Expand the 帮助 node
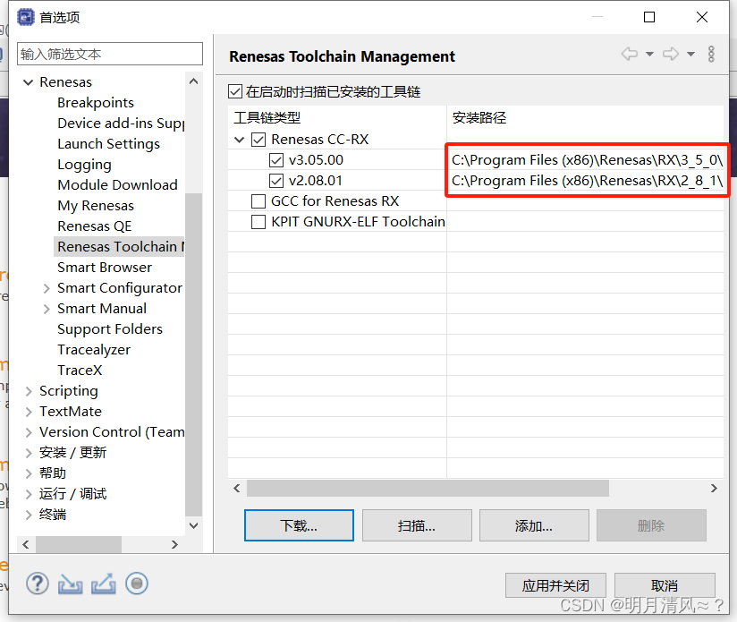Viewport: 737px width, 622px height. point(29,473)
